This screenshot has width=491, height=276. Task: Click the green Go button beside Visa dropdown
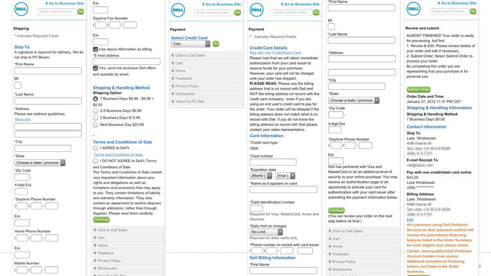(216, 44)
